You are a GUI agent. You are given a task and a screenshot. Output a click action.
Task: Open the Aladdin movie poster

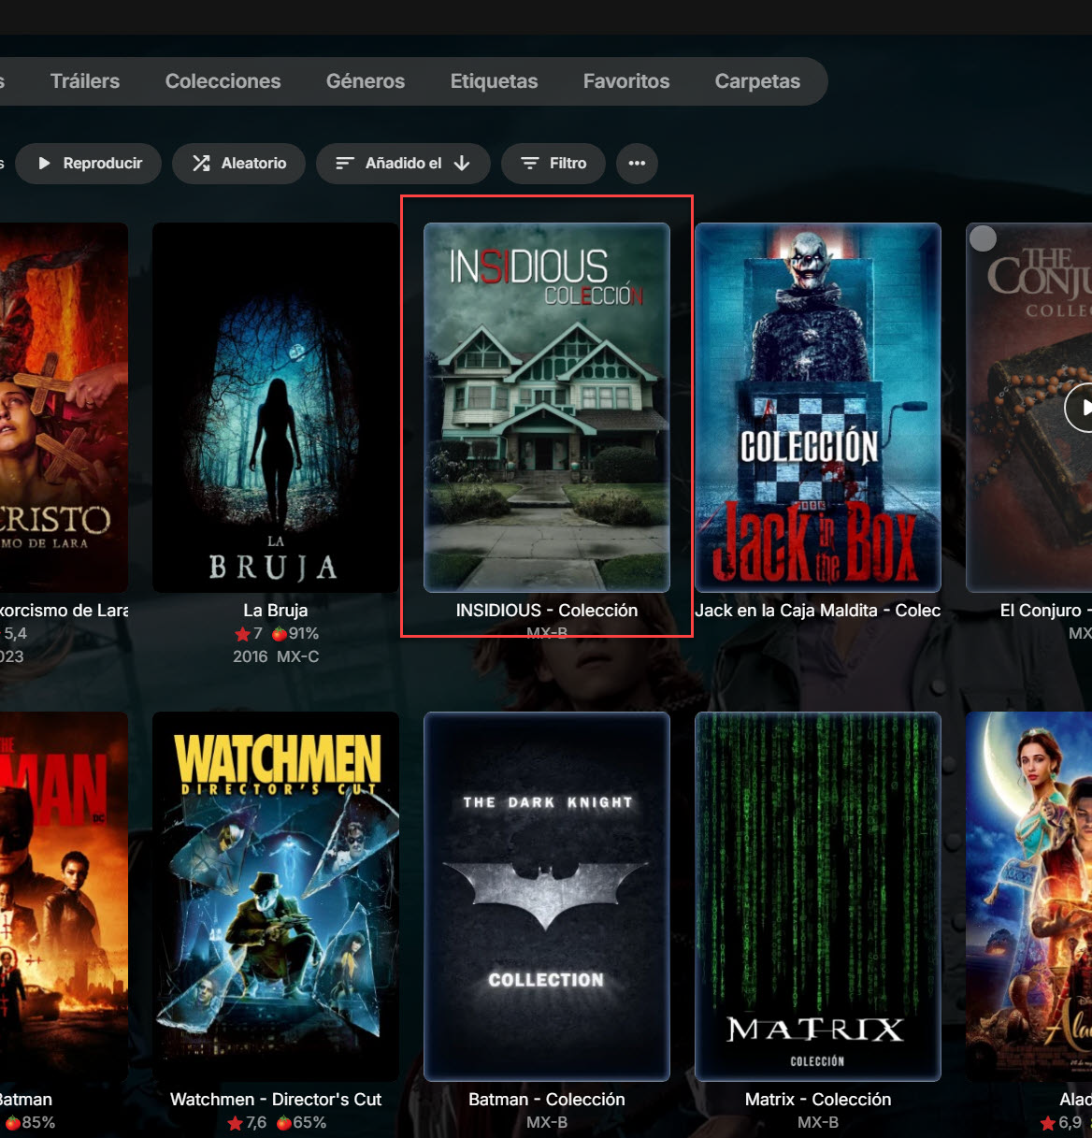pyautogui.click(x=1028, y=897)
